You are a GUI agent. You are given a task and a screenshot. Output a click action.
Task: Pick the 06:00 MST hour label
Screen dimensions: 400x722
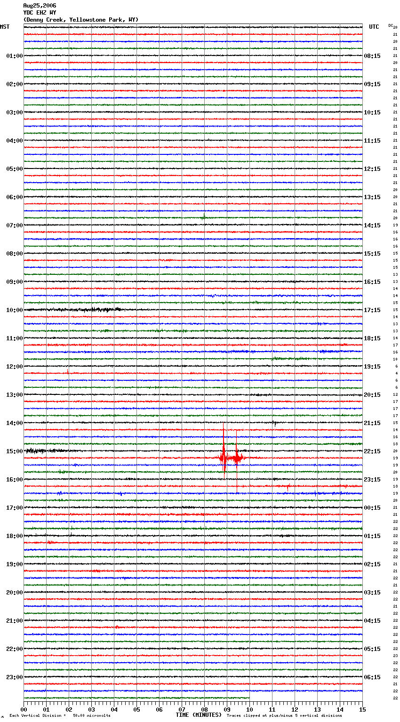[15, 197]
